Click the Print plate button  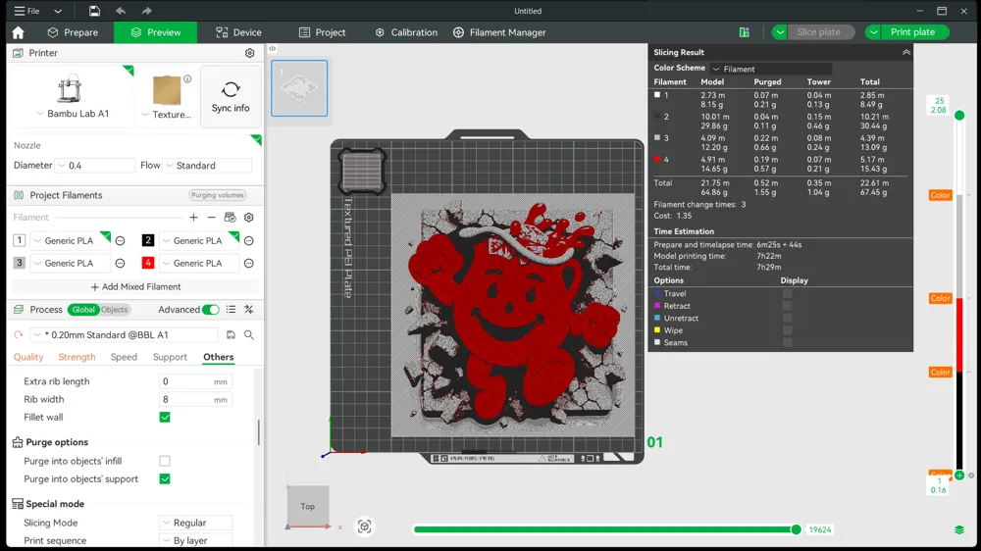point(914,32)
